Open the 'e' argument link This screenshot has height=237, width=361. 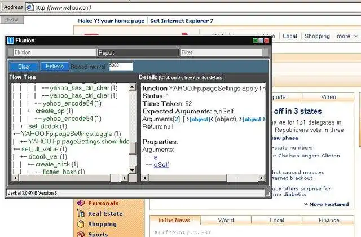156,157
